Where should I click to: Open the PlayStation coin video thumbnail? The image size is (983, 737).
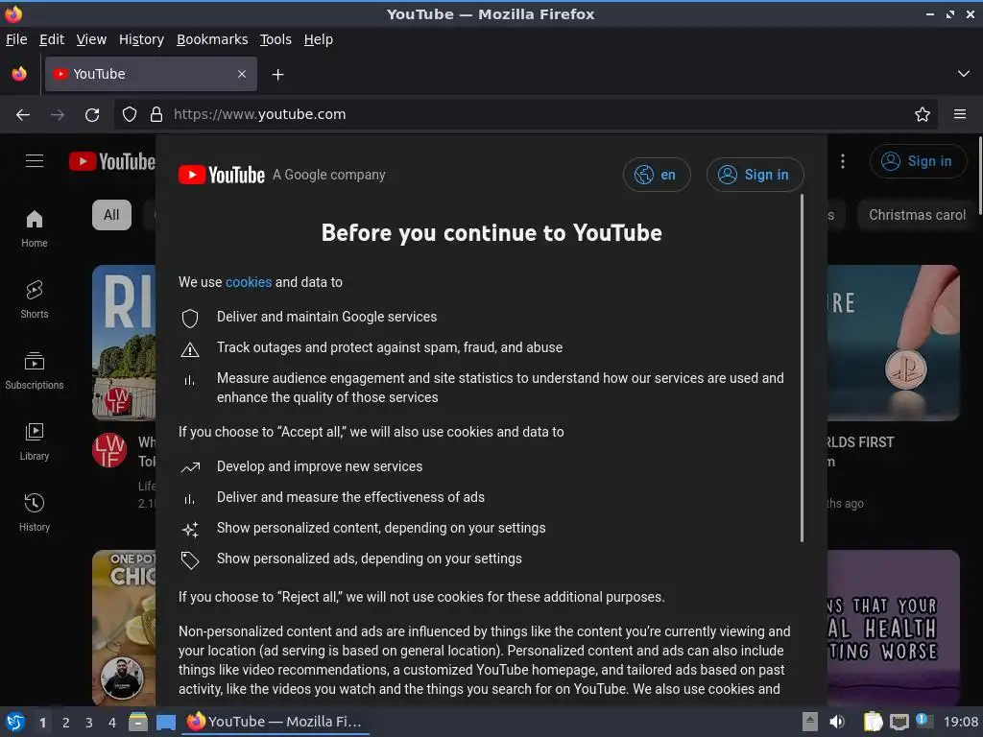point(894,343)
